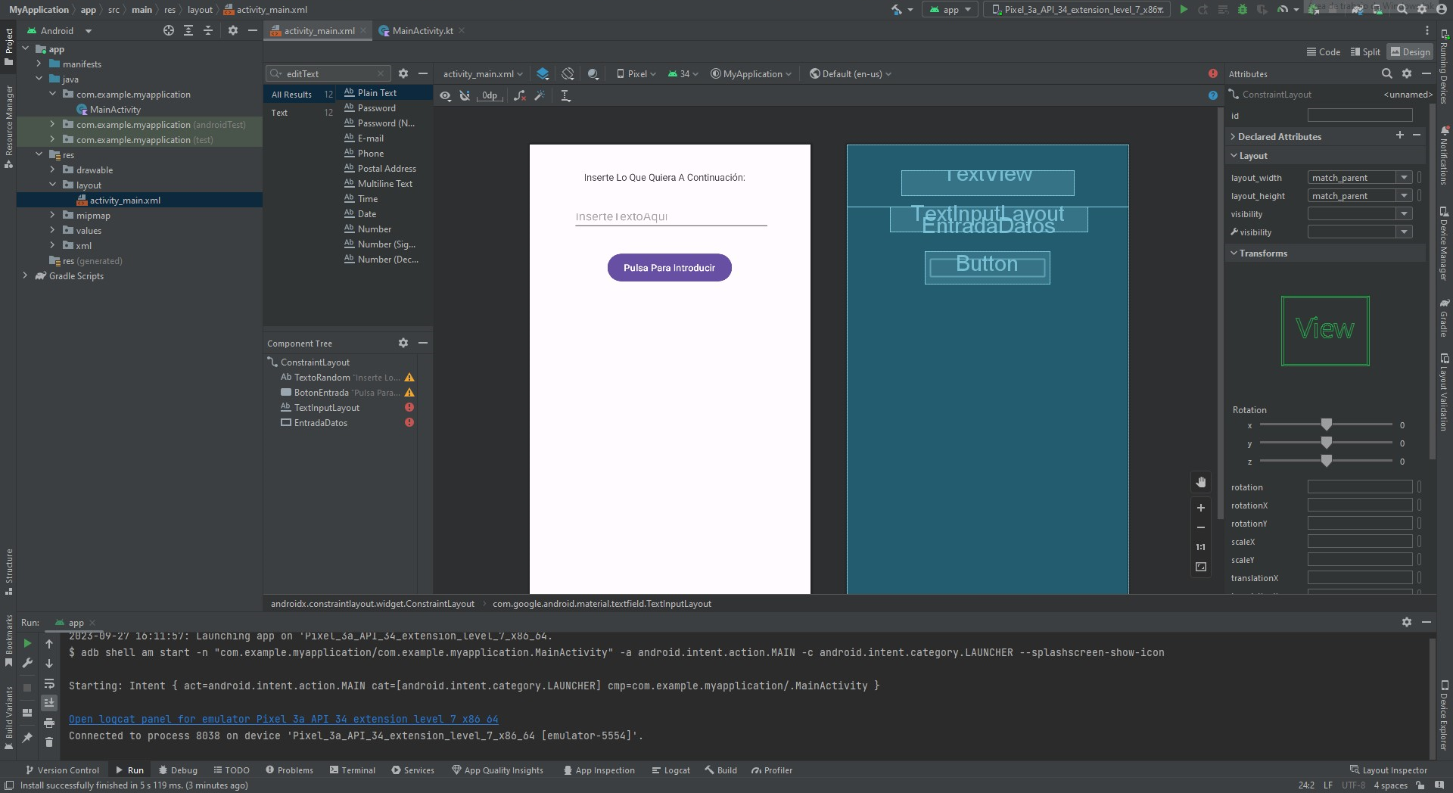Open the layout_width value dropdown
This screenshot has height=793, width=1453.
(x=1404, y=178)
